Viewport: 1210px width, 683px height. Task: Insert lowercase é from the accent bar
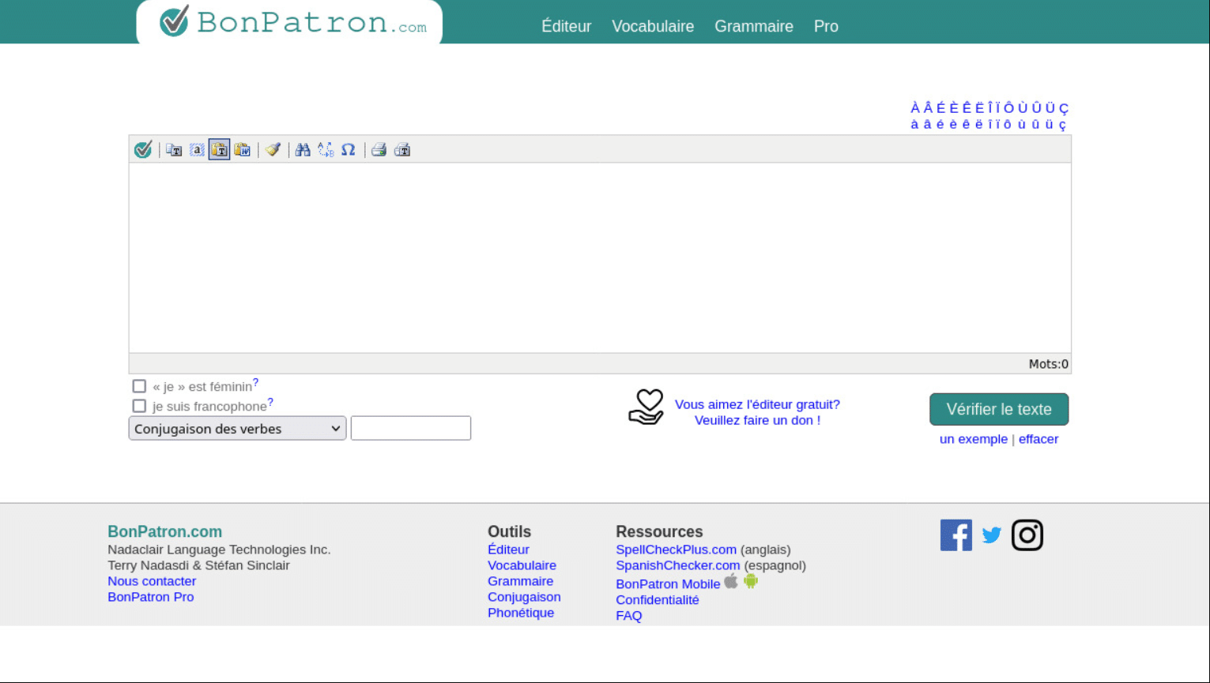pyautogui.click(x=940, y=124)
